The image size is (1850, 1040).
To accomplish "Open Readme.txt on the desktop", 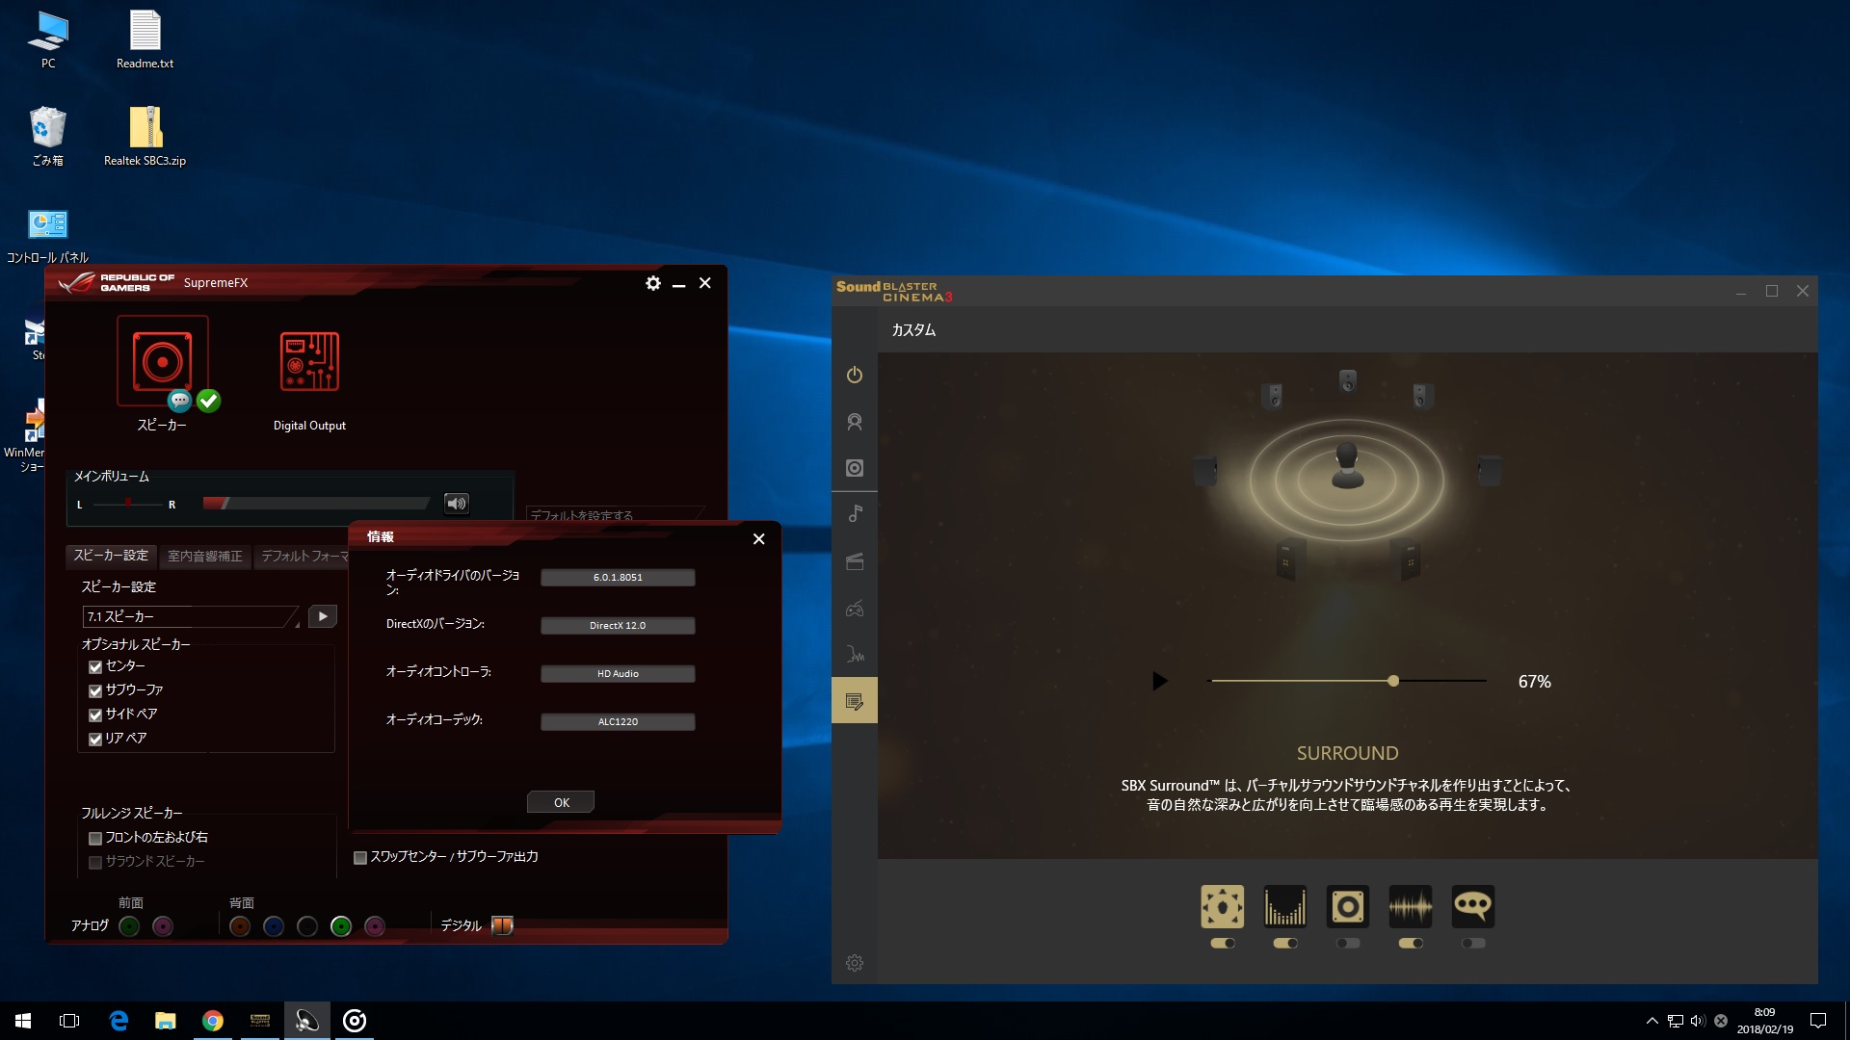I will click(145, 39).
